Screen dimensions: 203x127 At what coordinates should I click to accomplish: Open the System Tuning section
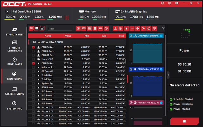pos(15,91)
